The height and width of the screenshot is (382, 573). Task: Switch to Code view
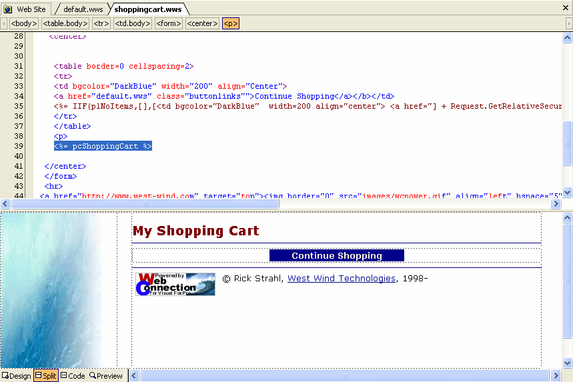pyautogui.click(x=73, y=376)
